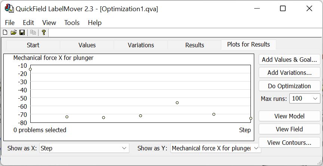The height and width of the screenshot is (166, 323).
Task: Click the View Contours button
Action: (289, 143)
